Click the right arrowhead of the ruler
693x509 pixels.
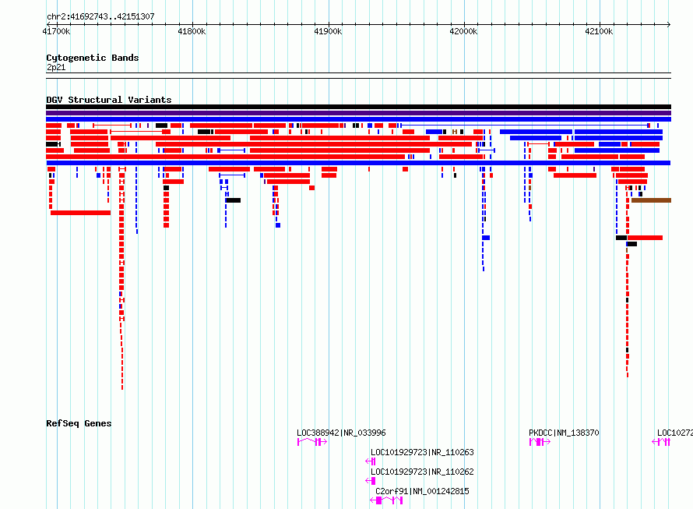(669, 24)
